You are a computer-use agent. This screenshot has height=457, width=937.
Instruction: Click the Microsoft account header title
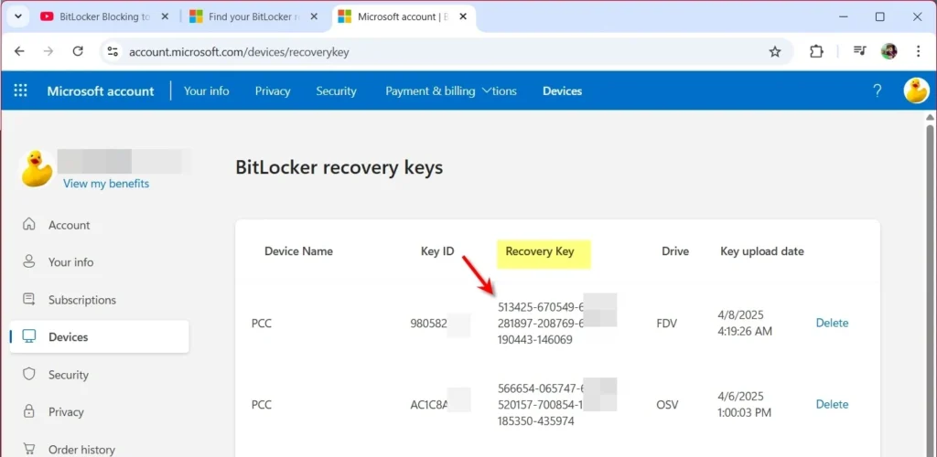pyautogui.click(x=101, y=90)
